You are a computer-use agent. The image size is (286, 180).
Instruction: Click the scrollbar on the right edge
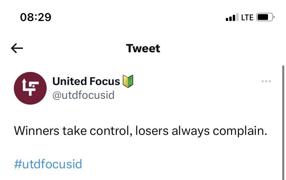point(283,123)
